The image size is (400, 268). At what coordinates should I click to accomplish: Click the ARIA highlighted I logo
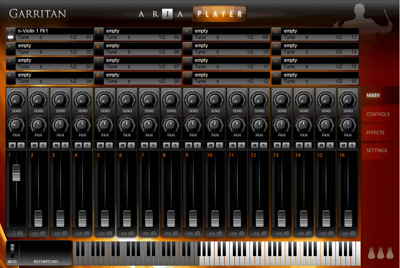tap(167, 14)
